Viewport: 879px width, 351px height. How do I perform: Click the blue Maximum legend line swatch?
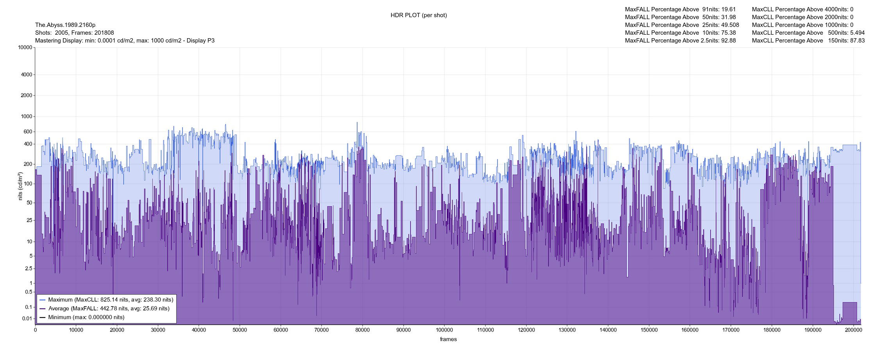[x=43, y=300]
